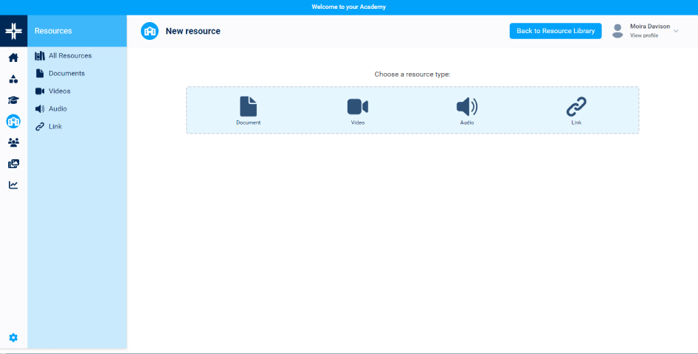
Task: Choose the Video resource type
Action: tap(358, 109)
